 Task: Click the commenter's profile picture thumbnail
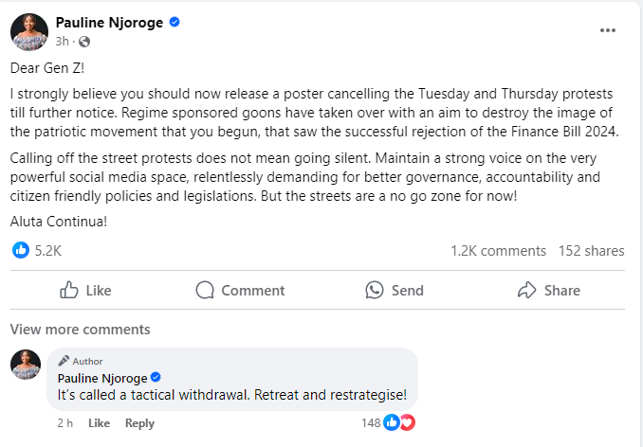[x=26, y=365]
